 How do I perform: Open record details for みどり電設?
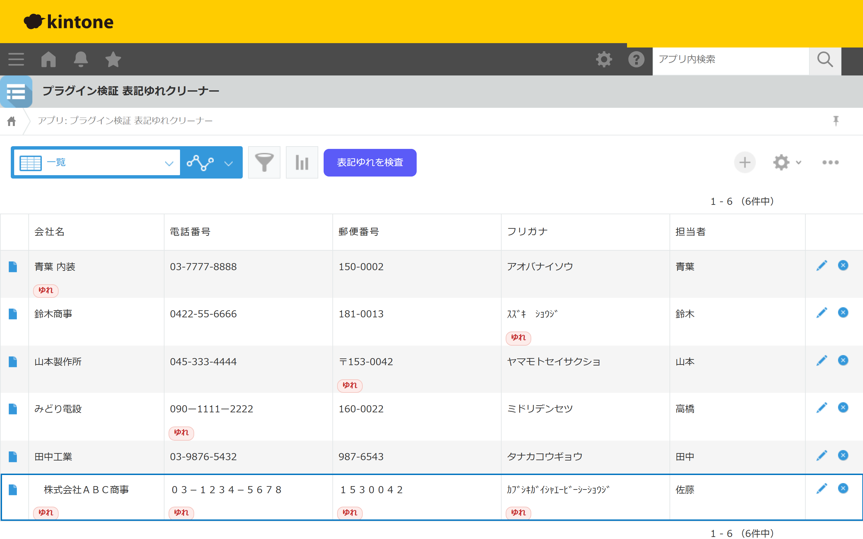13,409
